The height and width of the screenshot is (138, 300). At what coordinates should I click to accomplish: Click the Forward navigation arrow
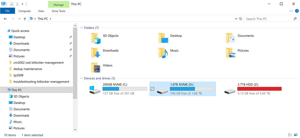click(13, 19)
